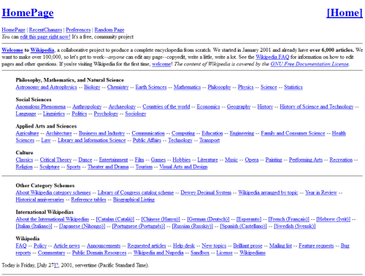Screen dimensions: 365x276
Task: Go to the Film category
Action: coord(139,159)
